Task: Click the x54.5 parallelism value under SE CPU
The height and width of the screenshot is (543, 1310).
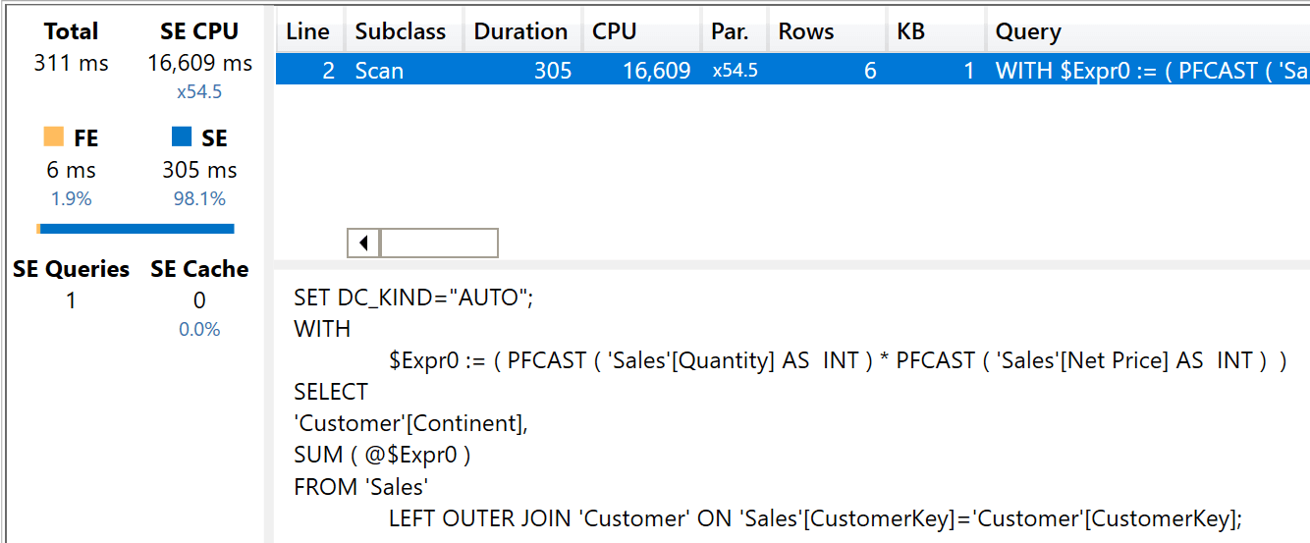Action: [x=199, y=92]
